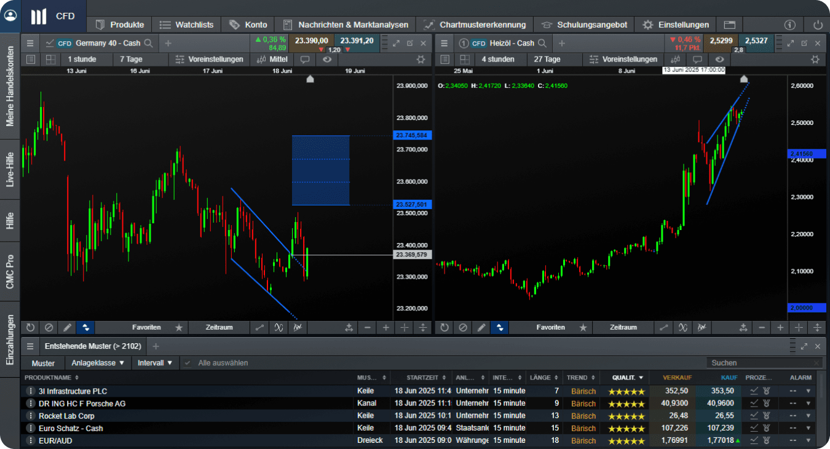The width and height of the screenshot is (830, 449).
Task: Check the Alle auswählen checkbox
Action: (x=188, y=363)
